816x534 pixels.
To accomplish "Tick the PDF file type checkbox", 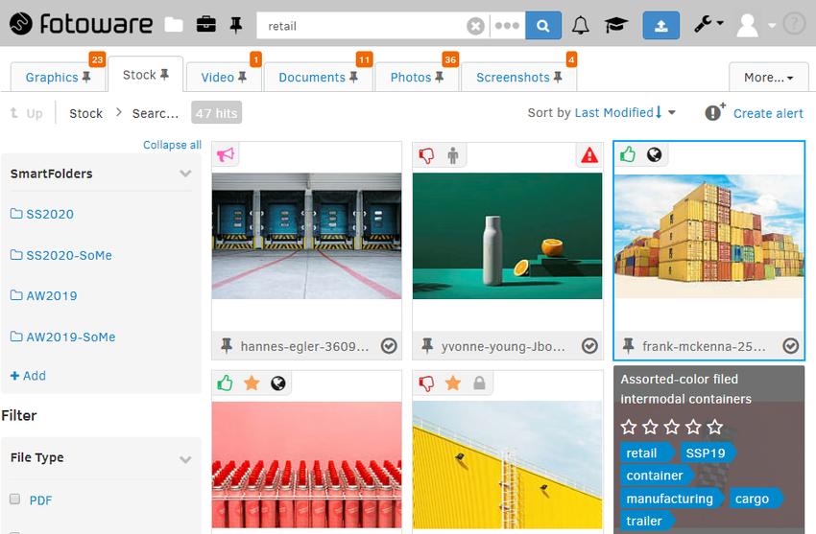I will pyautogui.click(x=14, y=499).
